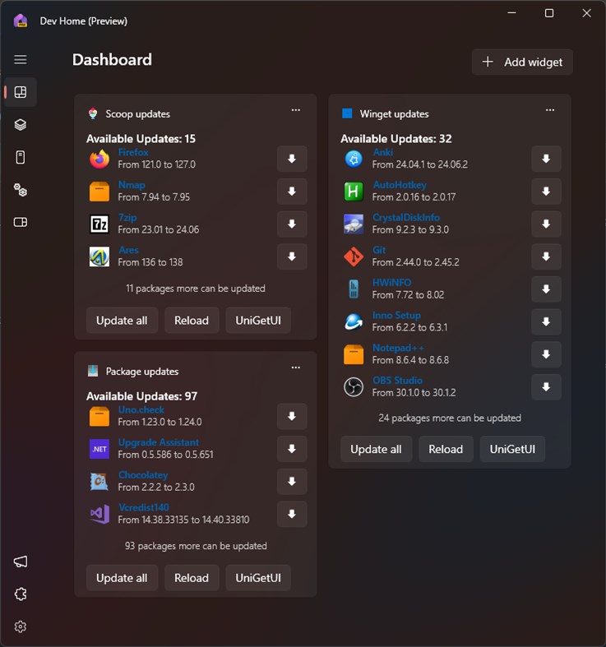Open the Vcredist140 package link

pos(144,507)
